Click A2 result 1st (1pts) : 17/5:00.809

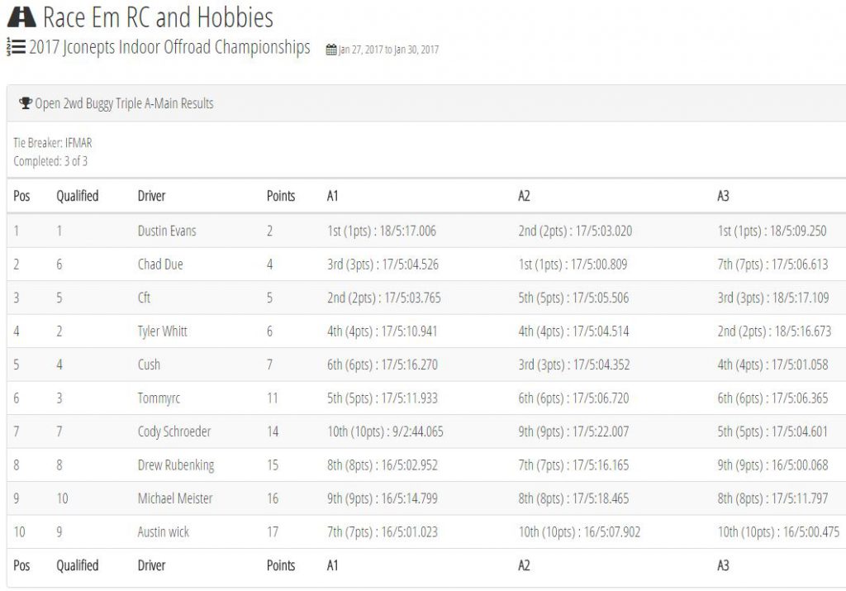[573, 265]
